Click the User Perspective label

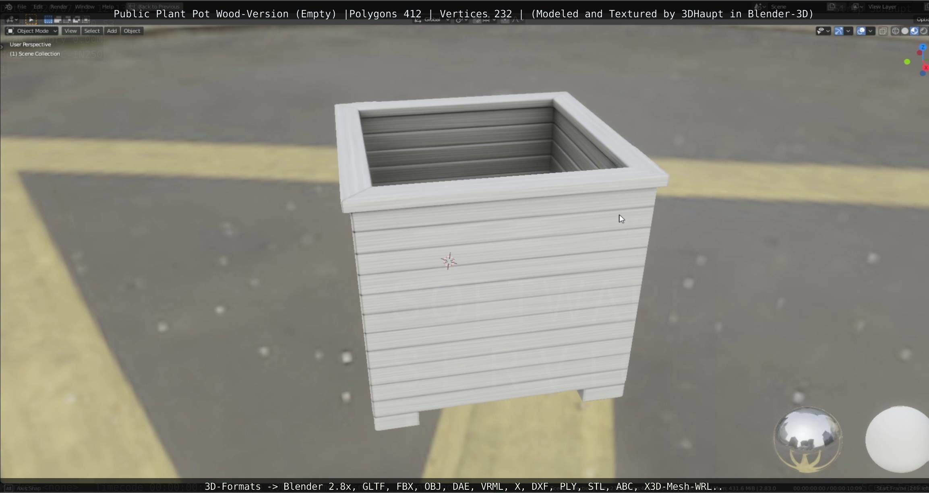point(30,44)
